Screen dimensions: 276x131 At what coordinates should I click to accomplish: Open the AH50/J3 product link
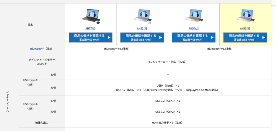tap(194, 29)
